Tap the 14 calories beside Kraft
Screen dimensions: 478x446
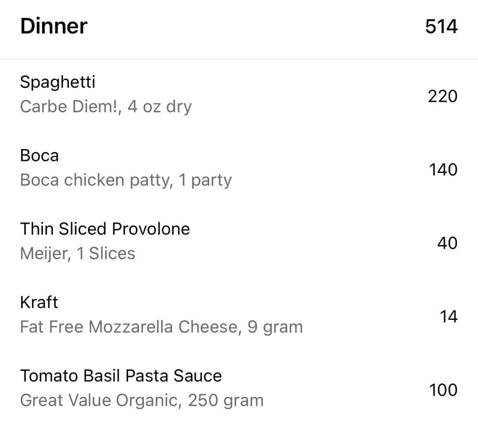[448, 316]
